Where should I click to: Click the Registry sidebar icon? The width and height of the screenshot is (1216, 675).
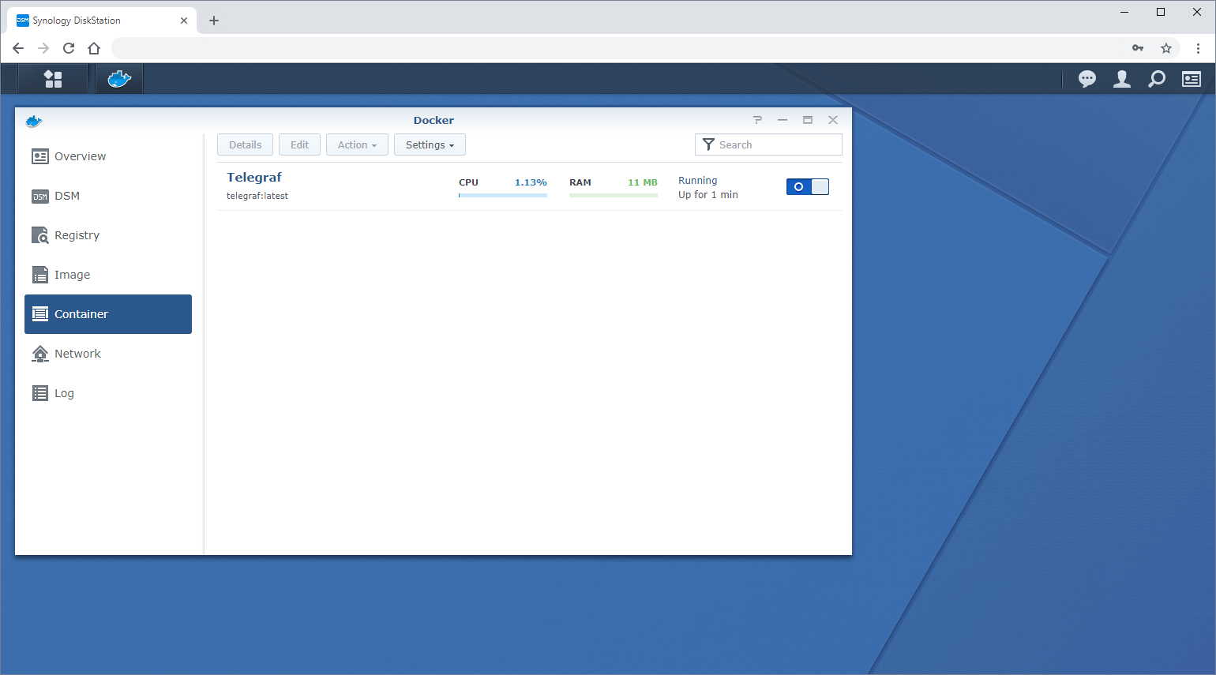point(40,235)
